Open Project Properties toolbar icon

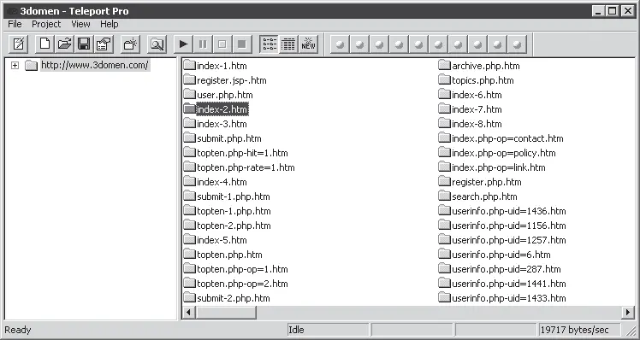coord(104,44)
